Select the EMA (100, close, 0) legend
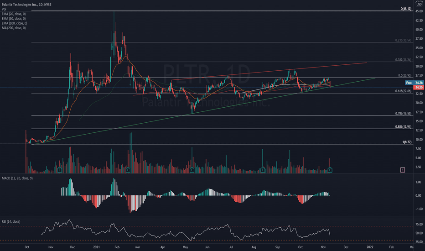Image resolution: width=425 pixels, height=251 pixels. (x=15, y=23)
